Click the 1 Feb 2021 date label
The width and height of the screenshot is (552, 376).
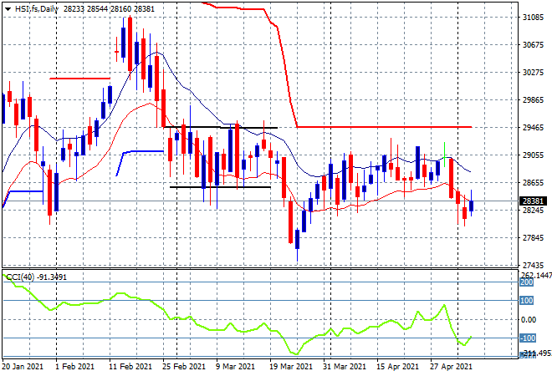tap(74, 367)
